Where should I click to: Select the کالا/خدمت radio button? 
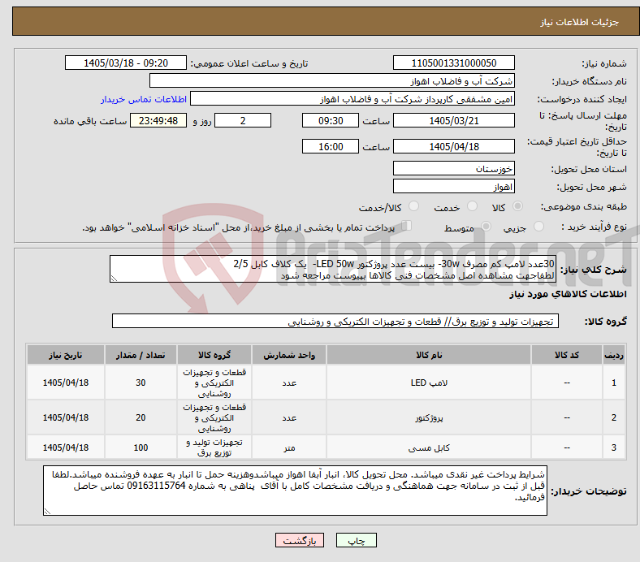[x=414, y=206]
